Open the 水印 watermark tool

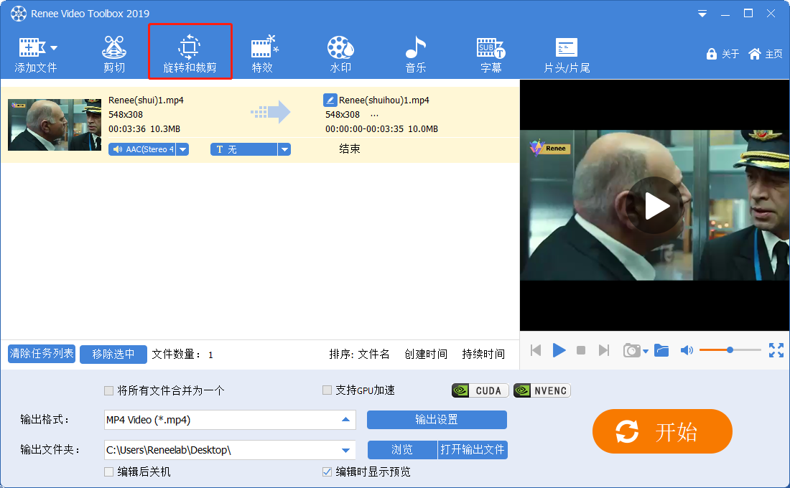tap(340, 55)
